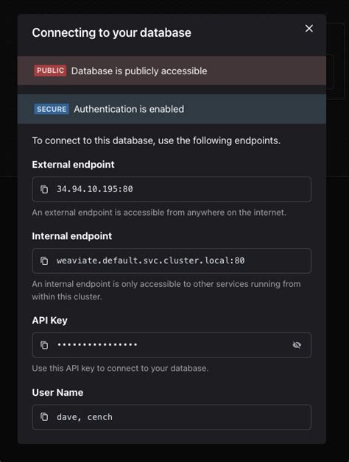This screenshot has height=462, width=349.
Task: Select the 34.94.10.195:80 endpoint text
Action: (x=95, y=189)
